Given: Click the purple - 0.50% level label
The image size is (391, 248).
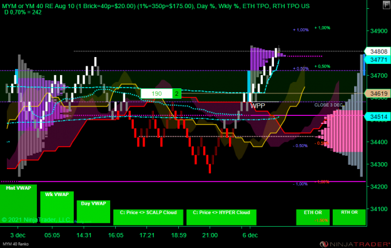Looking at the screenshot, I should 300,145.
